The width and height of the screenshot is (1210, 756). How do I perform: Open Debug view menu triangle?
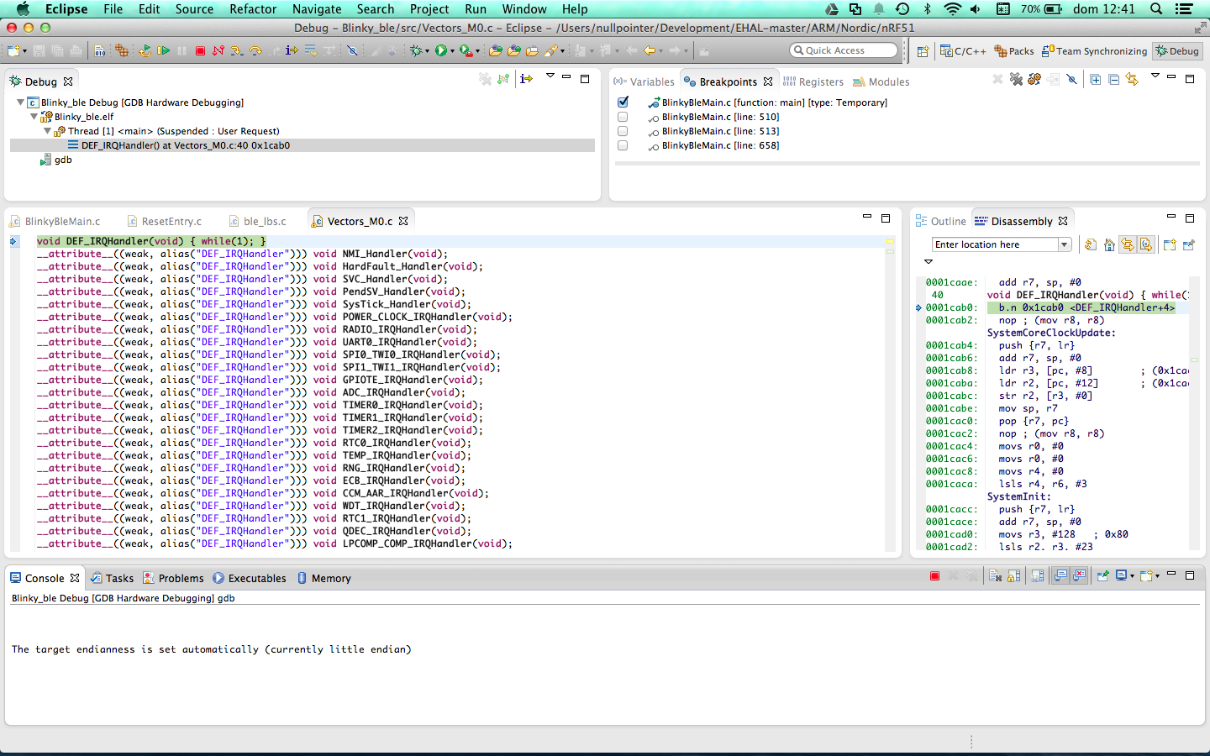tap(550, 76)
